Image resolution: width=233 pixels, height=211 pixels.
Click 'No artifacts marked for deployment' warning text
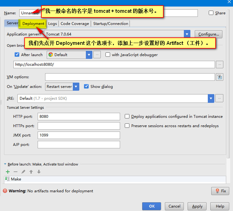(60, 191)
